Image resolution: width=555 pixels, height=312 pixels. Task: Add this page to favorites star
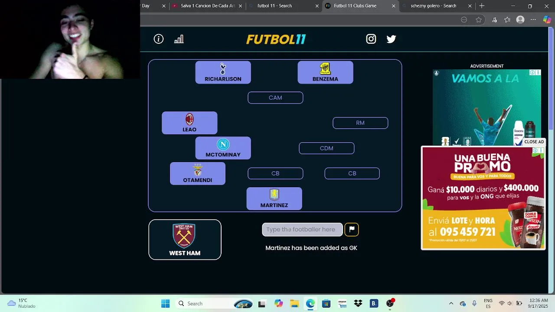point(479,19)
